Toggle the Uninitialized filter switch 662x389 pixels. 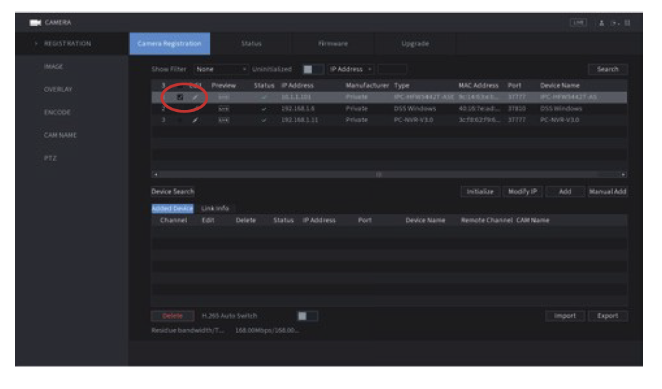313,69
